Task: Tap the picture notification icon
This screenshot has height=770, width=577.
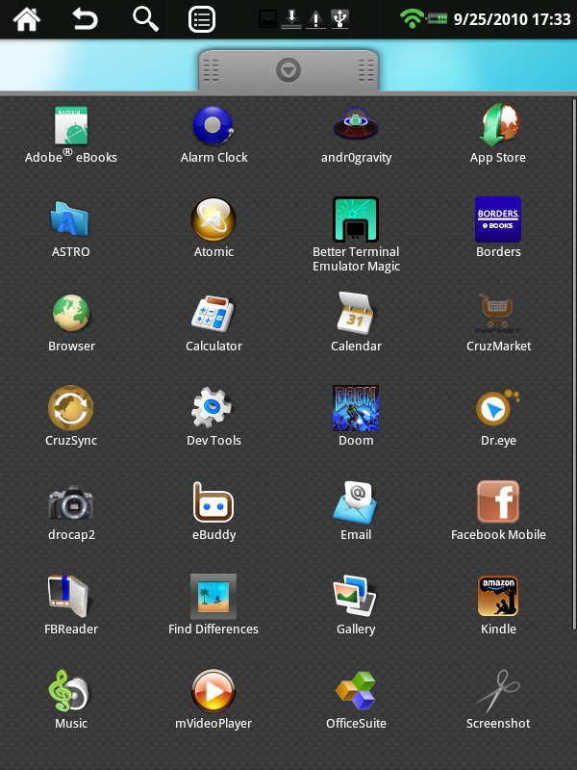Action: click(x=268, y=19)
